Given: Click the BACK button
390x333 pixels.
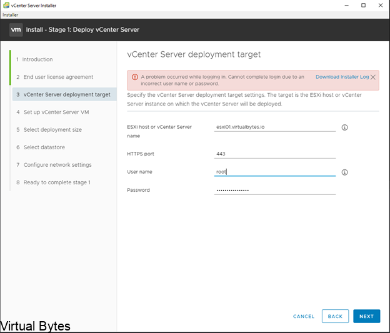Looking at the screenshot, I should [x=335, y=316].
